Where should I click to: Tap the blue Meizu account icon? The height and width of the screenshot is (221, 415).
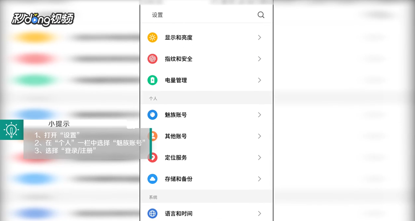[x=152, y=115]
